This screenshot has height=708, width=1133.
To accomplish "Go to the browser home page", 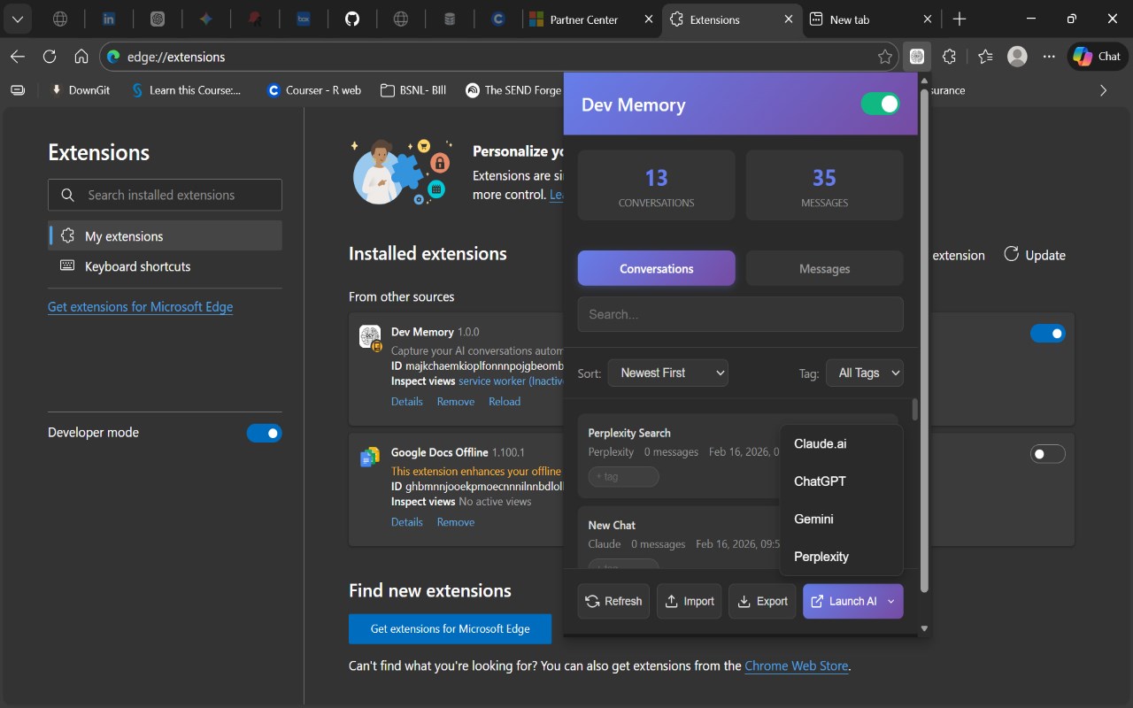I will 81,57.
